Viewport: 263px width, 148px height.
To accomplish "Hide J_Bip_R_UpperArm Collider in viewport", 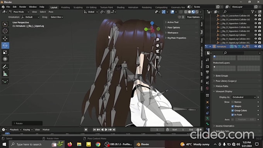I will 256,23.
